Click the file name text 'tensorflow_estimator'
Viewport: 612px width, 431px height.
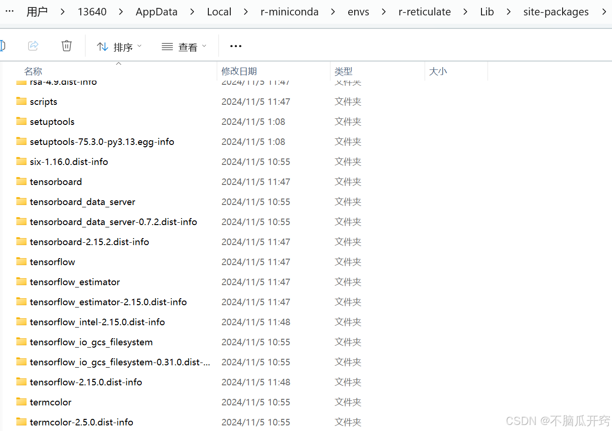pyautogui.click(x=75, y=282)
